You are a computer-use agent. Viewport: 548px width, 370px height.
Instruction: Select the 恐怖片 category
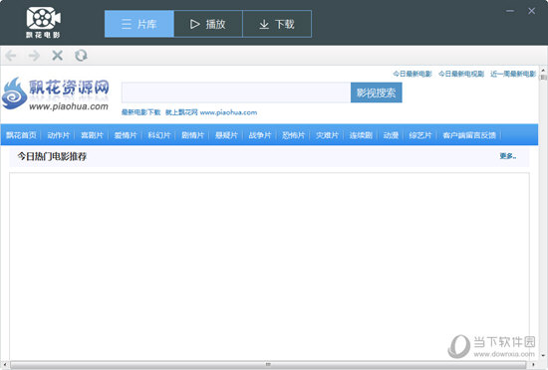[x=293, y=135]
